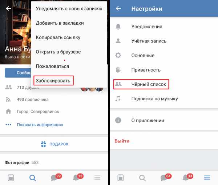Open the 493 подписчика list
This screenshot has width=218, height=185.
coord(33,100)
